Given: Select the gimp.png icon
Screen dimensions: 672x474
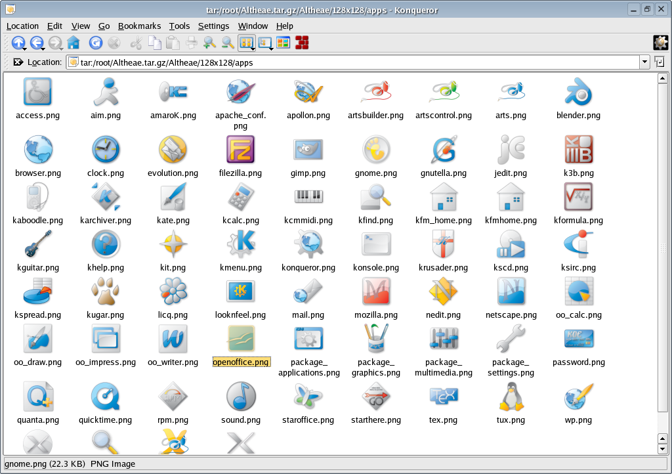Looking at the screenshot, I should [308, 149].
